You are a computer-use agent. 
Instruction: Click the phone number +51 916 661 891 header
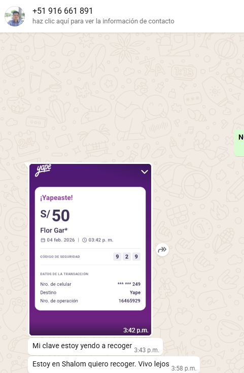62,11
